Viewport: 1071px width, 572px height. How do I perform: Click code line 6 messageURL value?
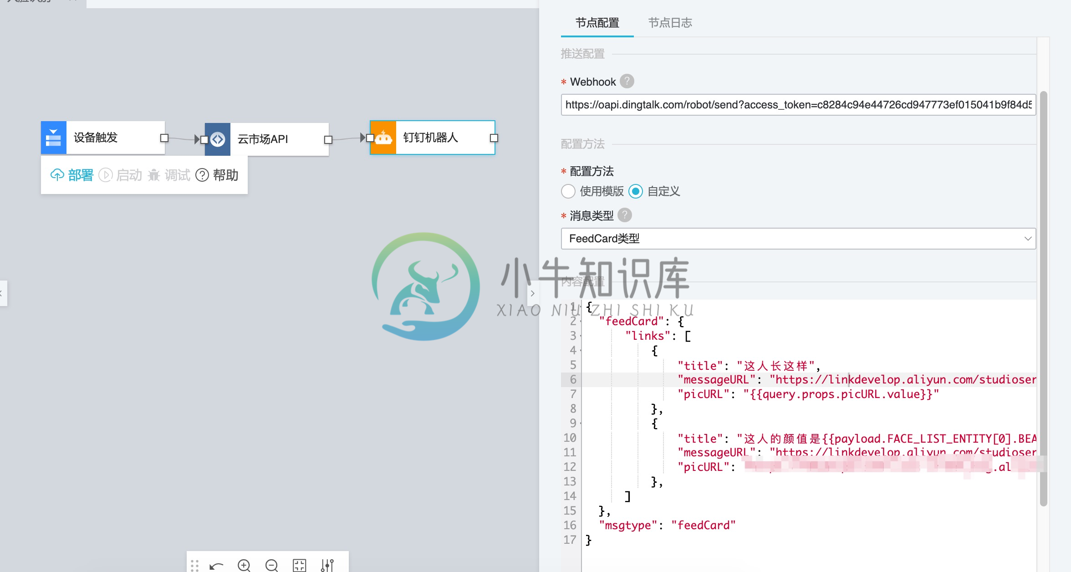[x=903, y=380]
